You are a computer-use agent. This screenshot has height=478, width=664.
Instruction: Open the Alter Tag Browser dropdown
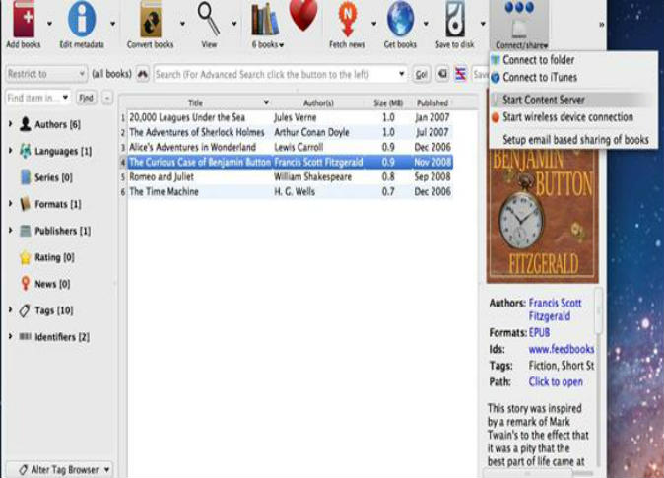pyautogui.click(x=59, y=469)
